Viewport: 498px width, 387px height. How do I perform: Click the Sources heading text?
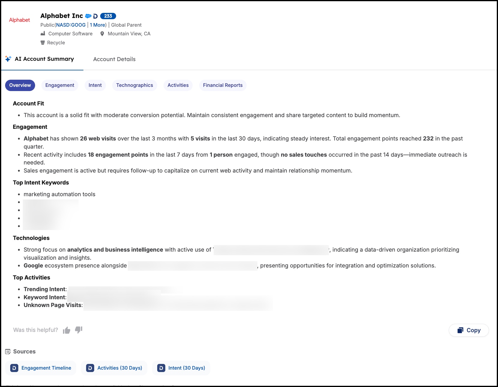pyautogui.click(x=24, y=352)
